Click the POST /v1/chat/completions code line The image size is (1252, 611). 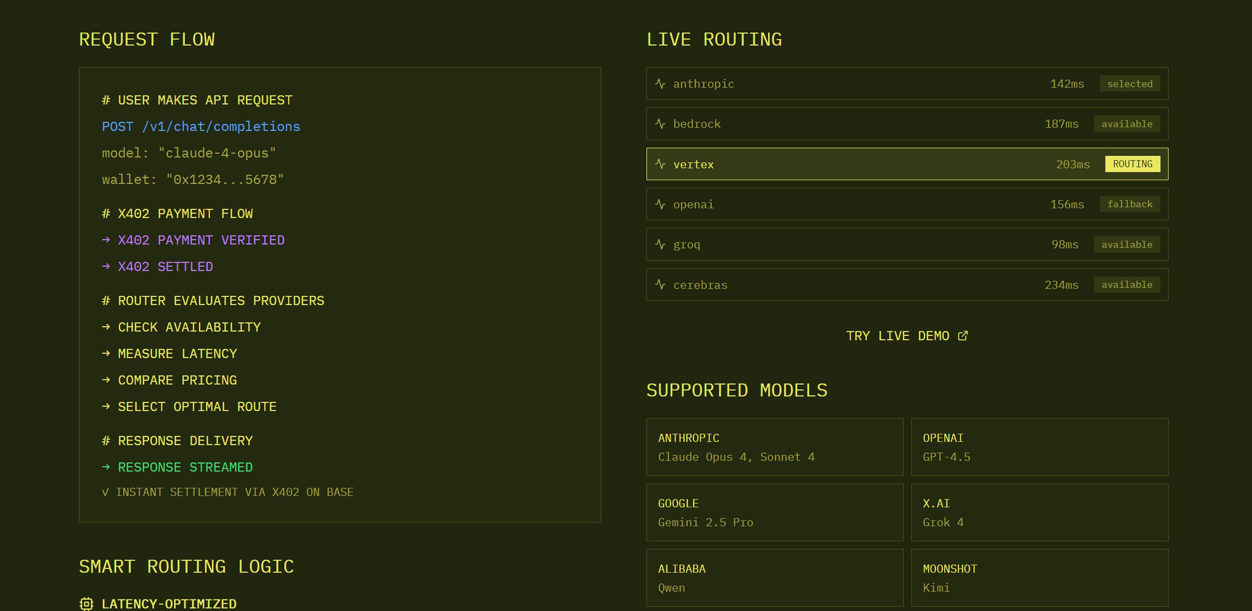coord(201,126)
